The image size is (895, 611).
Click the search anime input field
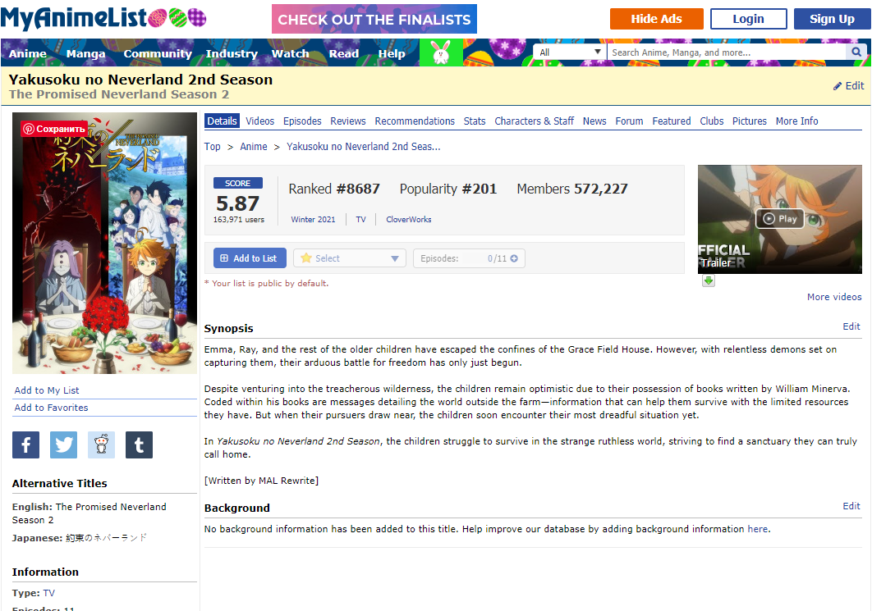coord(727,52)
